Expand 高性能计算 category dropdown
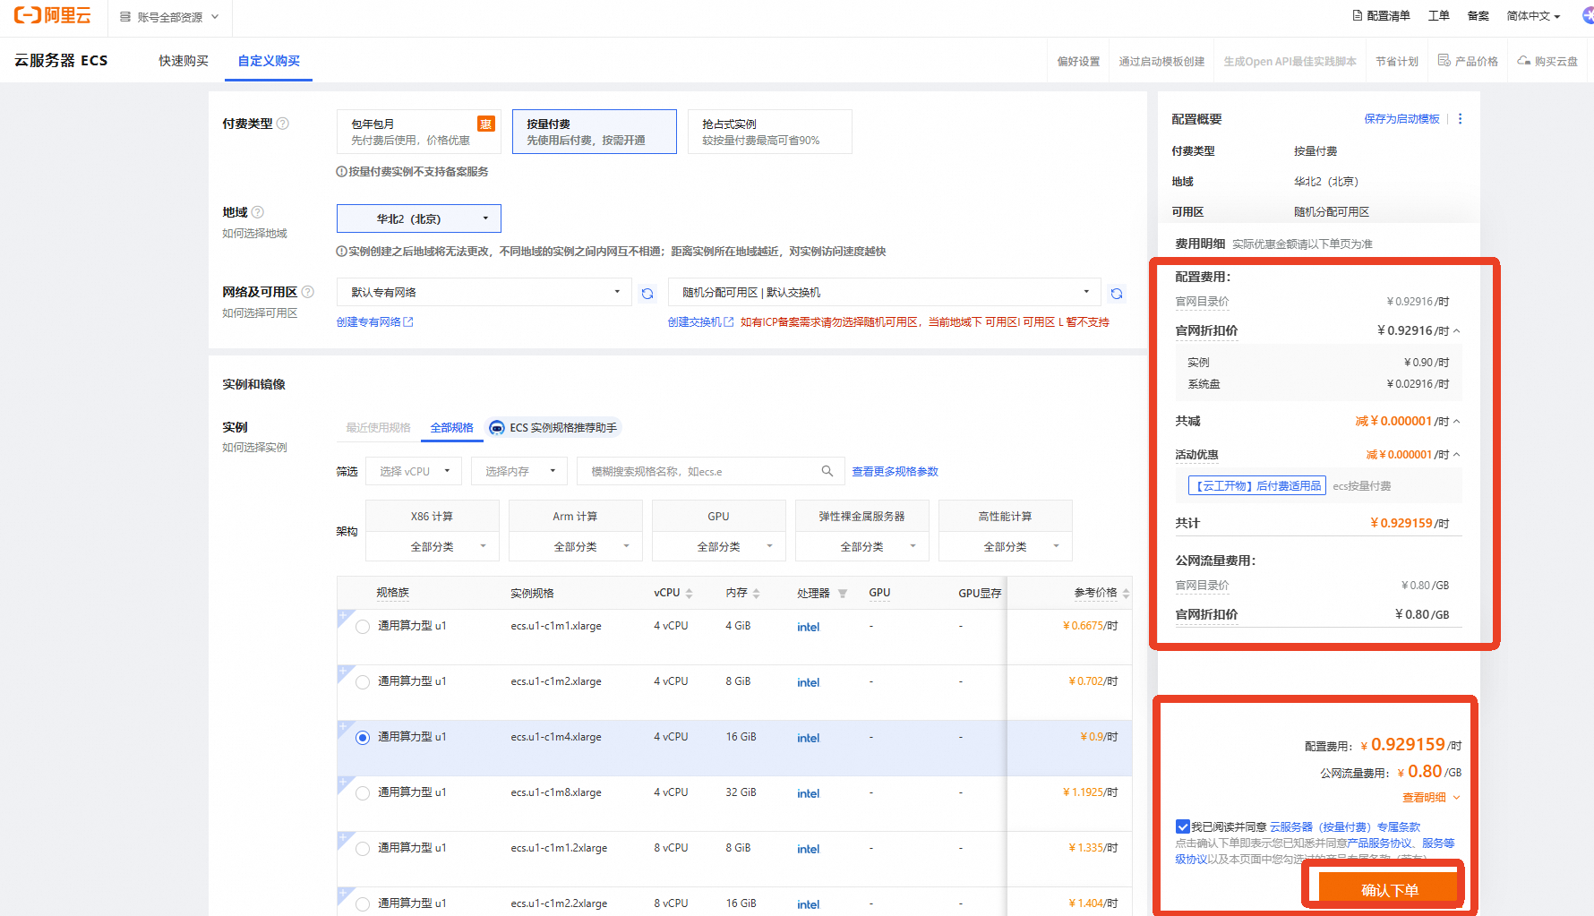Image resolution: width=1594 pixels, height=916 pixels. tap(1006, 546)
